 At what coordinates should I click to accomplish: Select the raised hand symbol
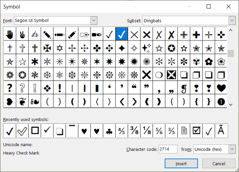pyautogui.click(x=10, y=34)
